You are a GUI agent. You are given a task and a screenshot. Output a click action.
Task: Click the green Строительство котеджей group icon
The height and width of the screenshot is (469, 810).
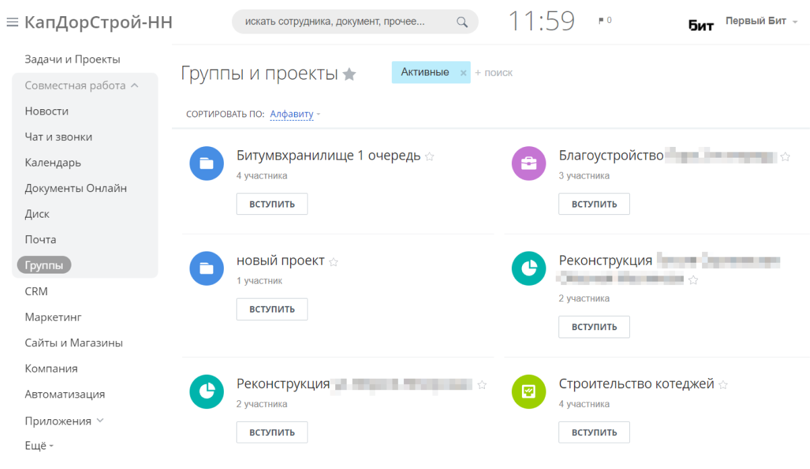coord(529,392)
